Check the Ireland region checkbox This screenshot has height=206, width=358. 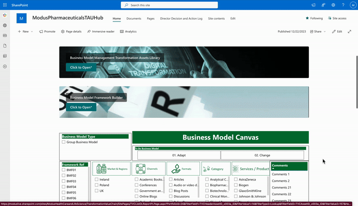click(x=97, y=179)
